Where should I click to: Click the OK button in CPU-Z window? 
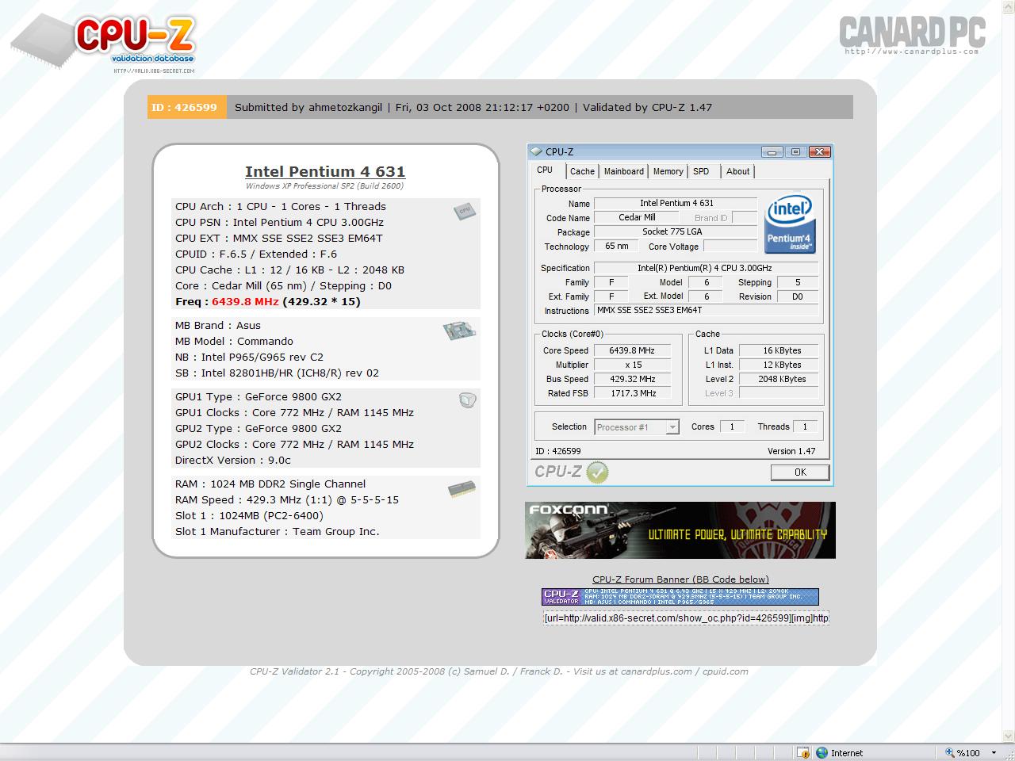(x=800, y=472)
